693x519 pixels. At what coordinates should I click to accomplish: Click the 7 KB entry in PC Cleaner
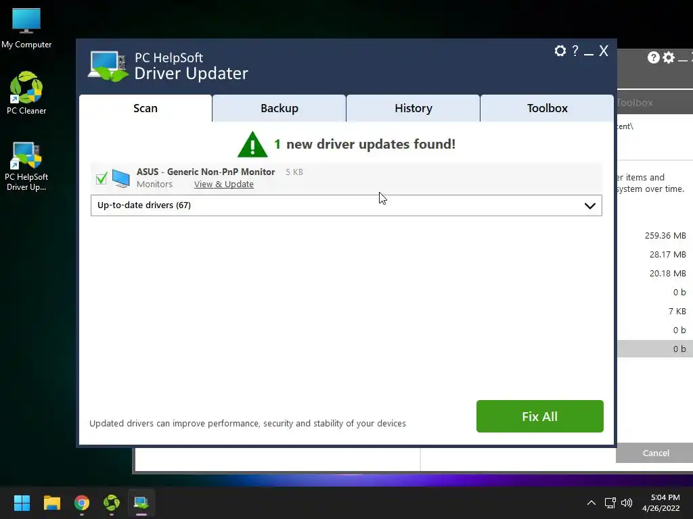pos(677,312)
